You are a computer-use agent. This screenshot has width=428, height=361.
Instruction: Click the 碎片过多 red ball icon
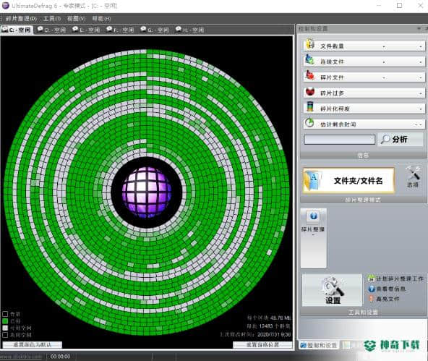310,91
